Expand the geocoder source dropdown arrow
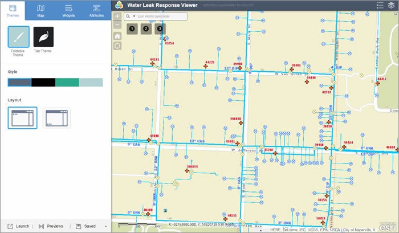Viewport: 399px width, 233px height. (134, 17)
